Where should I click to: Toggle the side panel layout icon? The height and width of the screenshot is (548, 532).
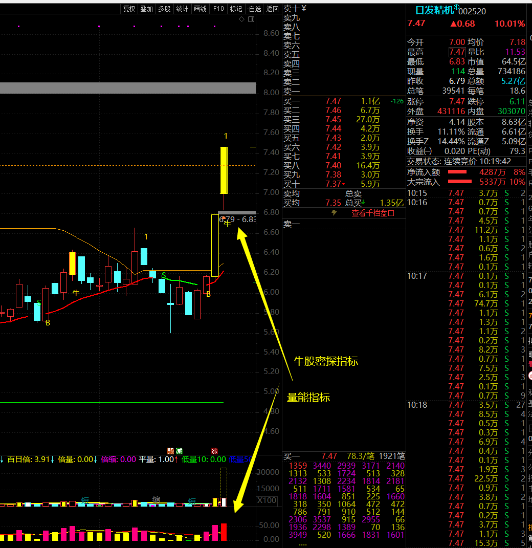point(251,19)
